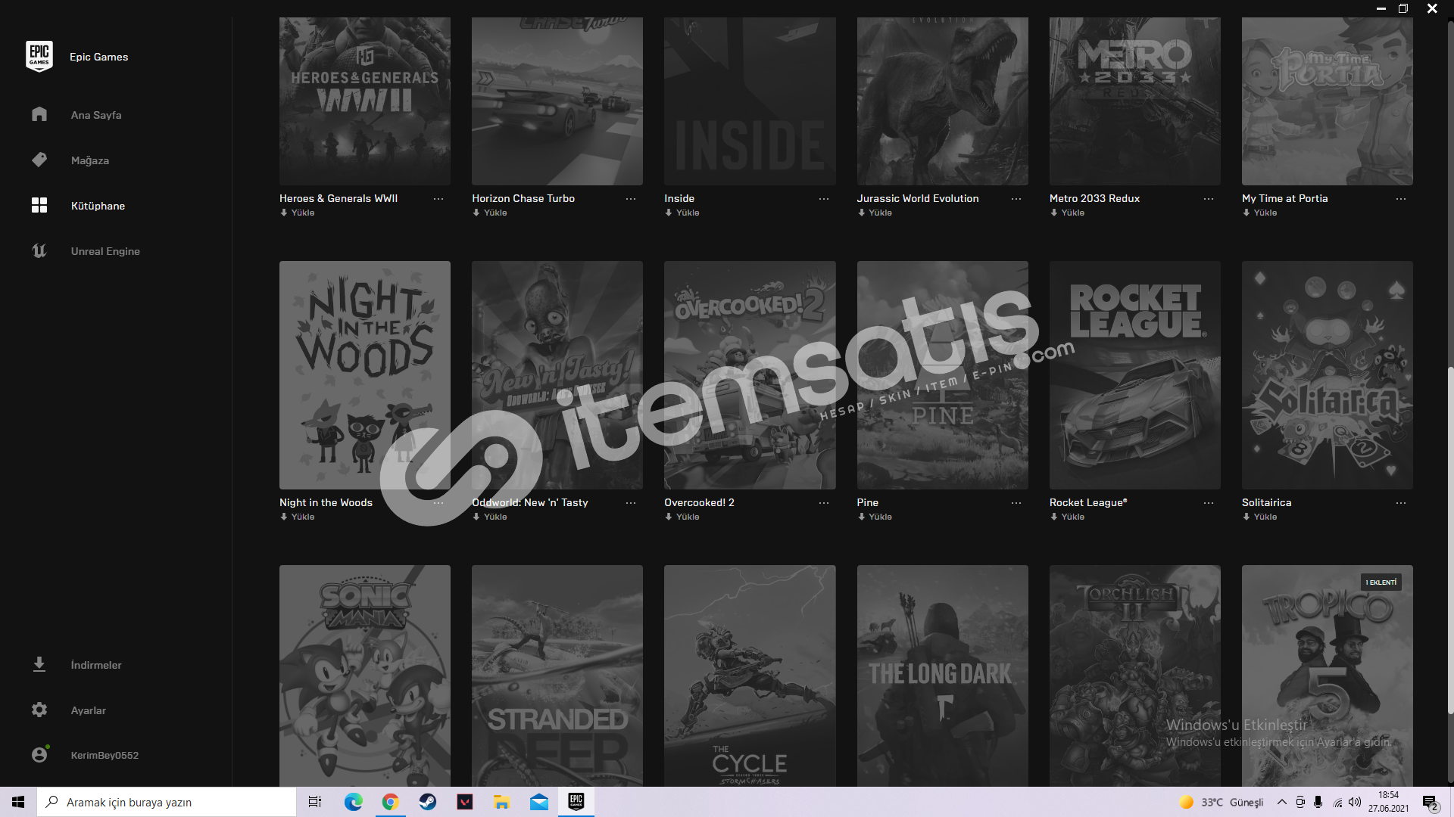Image resolution: width=1454 pixels, height=817 pixels.
Task: Open İndirmeler downloads arrow icon
Action: (39, 664)
